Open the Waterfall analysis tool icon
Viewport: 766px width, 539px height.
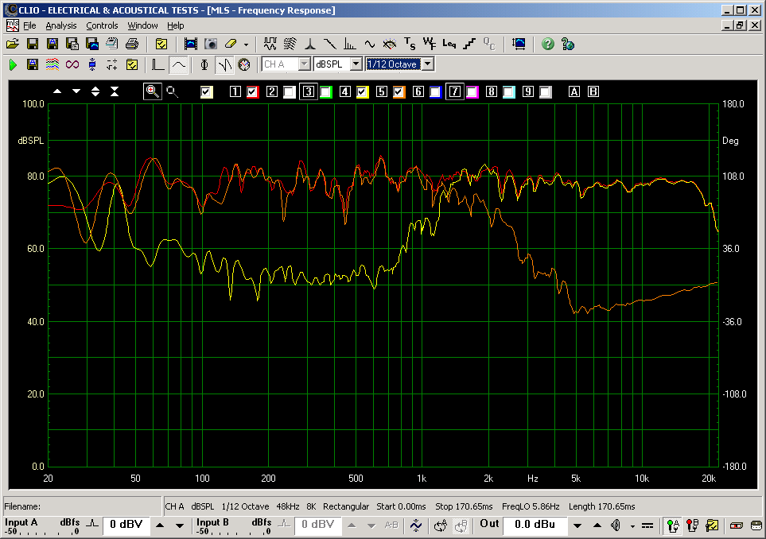click(290, 44)
